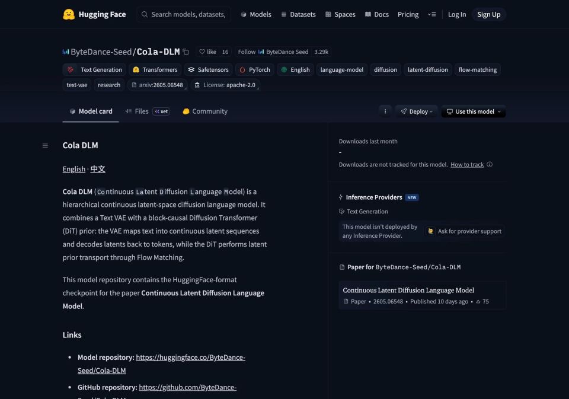The height and width of the screenshot is (399, 569).
Task: Click the text-vae tag
Action: pos(77,85)
